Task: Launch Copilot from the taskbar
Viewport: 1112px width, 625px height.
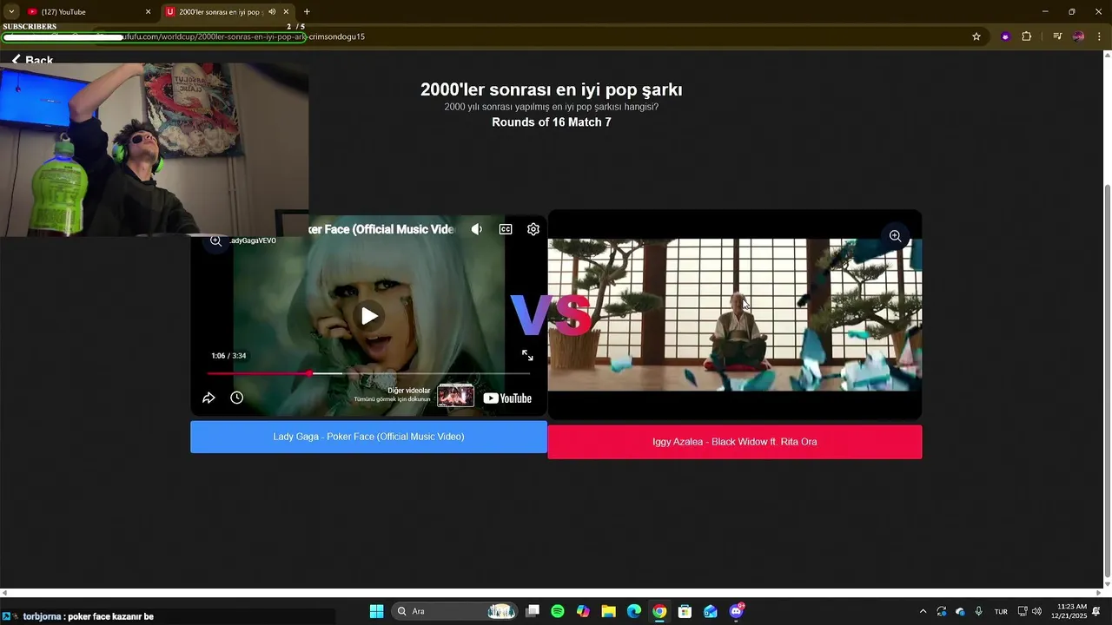Action: pos(583,611)
